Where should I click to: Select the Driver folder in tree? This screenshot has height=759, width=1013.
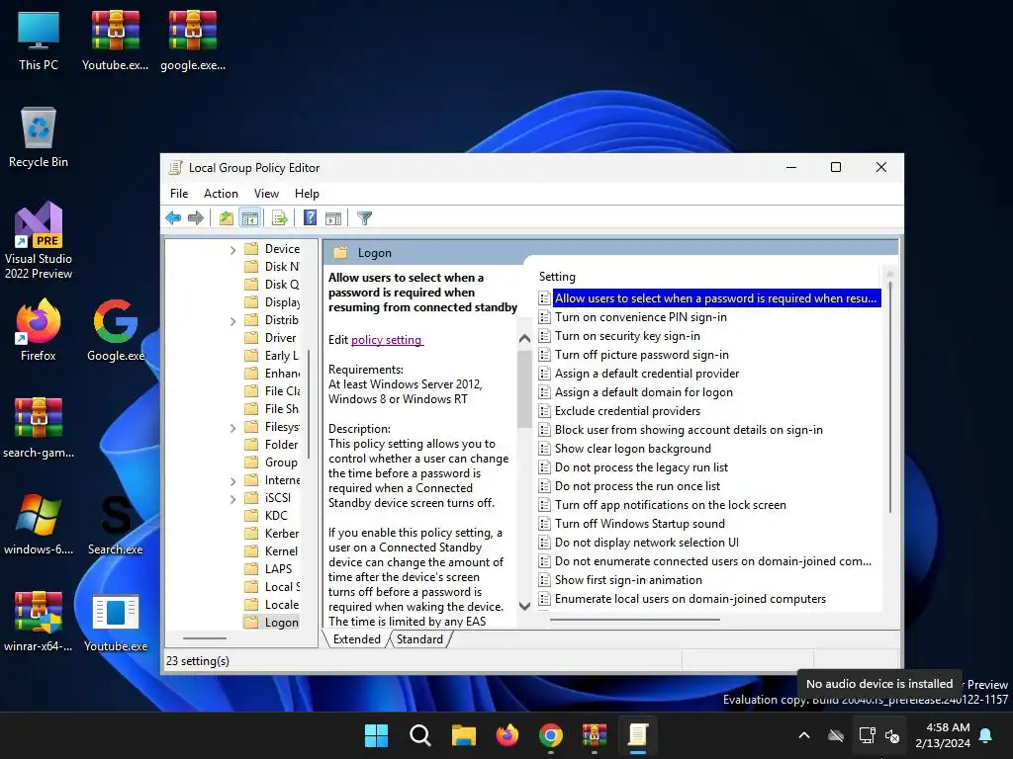coord(271,338)
